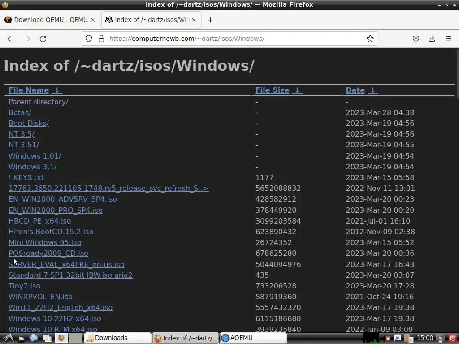Open the Windows 1.01 folder
459x344 pixels.
pyautogui.click(x=35, y=156)
